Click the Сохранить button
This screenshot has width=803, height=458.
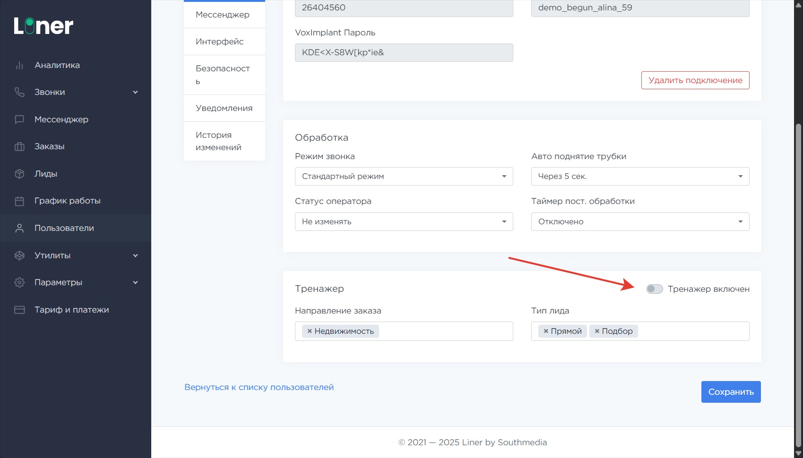pos(731,392)
